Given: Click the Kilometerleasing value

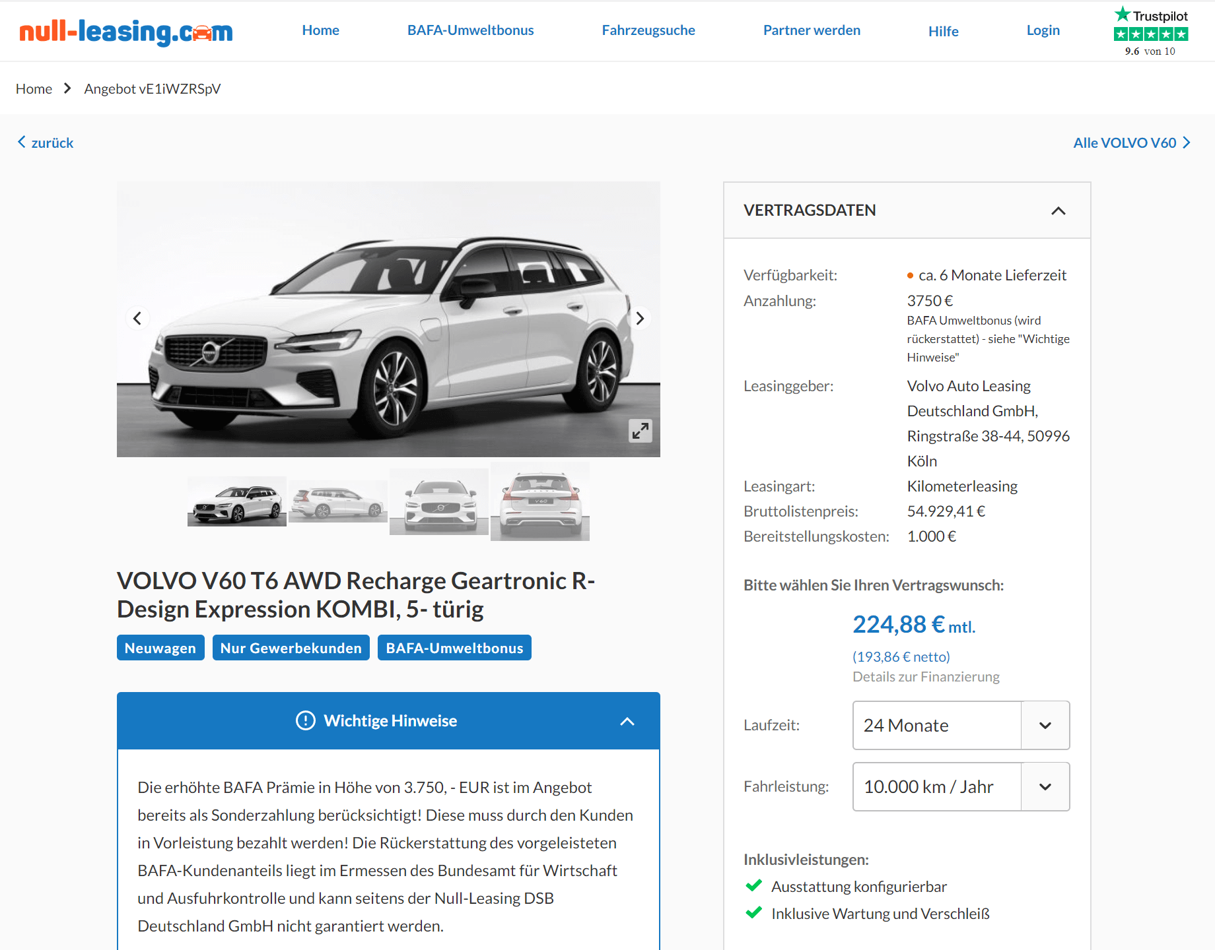Looking at the screenshot, I should 962,486.
